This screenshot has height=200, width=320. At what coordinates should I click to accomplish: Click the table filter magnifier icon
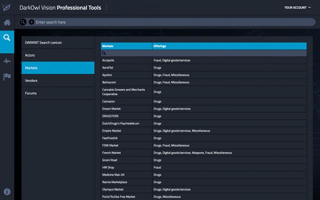pyautogui.click(x=103, y=53)
